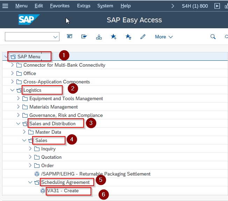The image size is (228, 201).
Task: Click the magnifier search icon
Action: click(x=213, y=37)
